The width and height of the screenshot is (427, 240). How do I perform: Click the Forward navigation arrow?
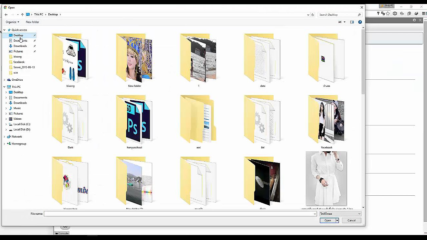click(12, 15)
